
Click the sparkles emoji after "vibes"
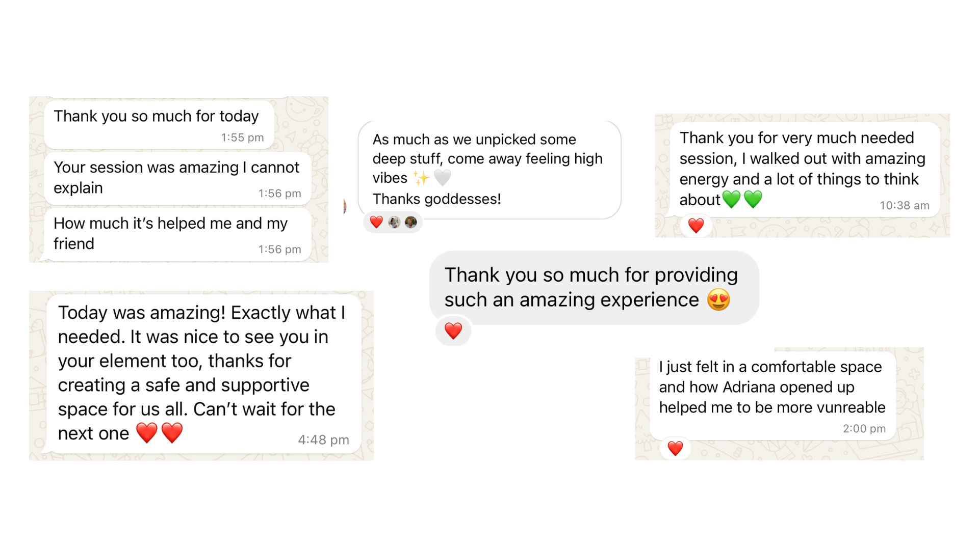[421, 178]
